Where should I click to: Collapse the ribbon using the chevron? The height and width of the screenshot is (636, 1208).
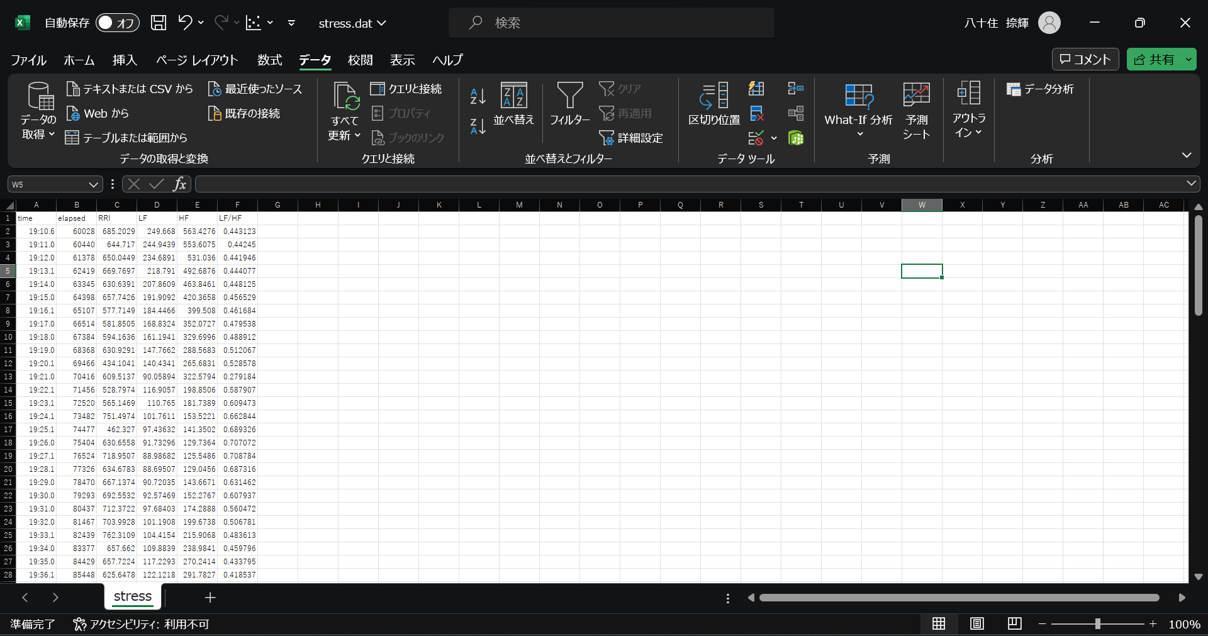tap(1186, 155)
